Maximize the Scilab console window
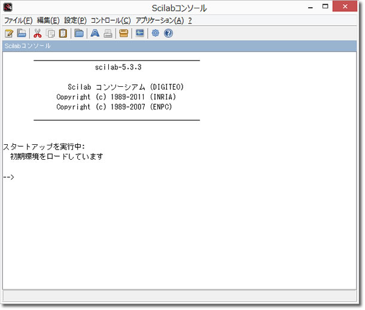This screenshot has height=310, width=365. click(x=325, y=7)
